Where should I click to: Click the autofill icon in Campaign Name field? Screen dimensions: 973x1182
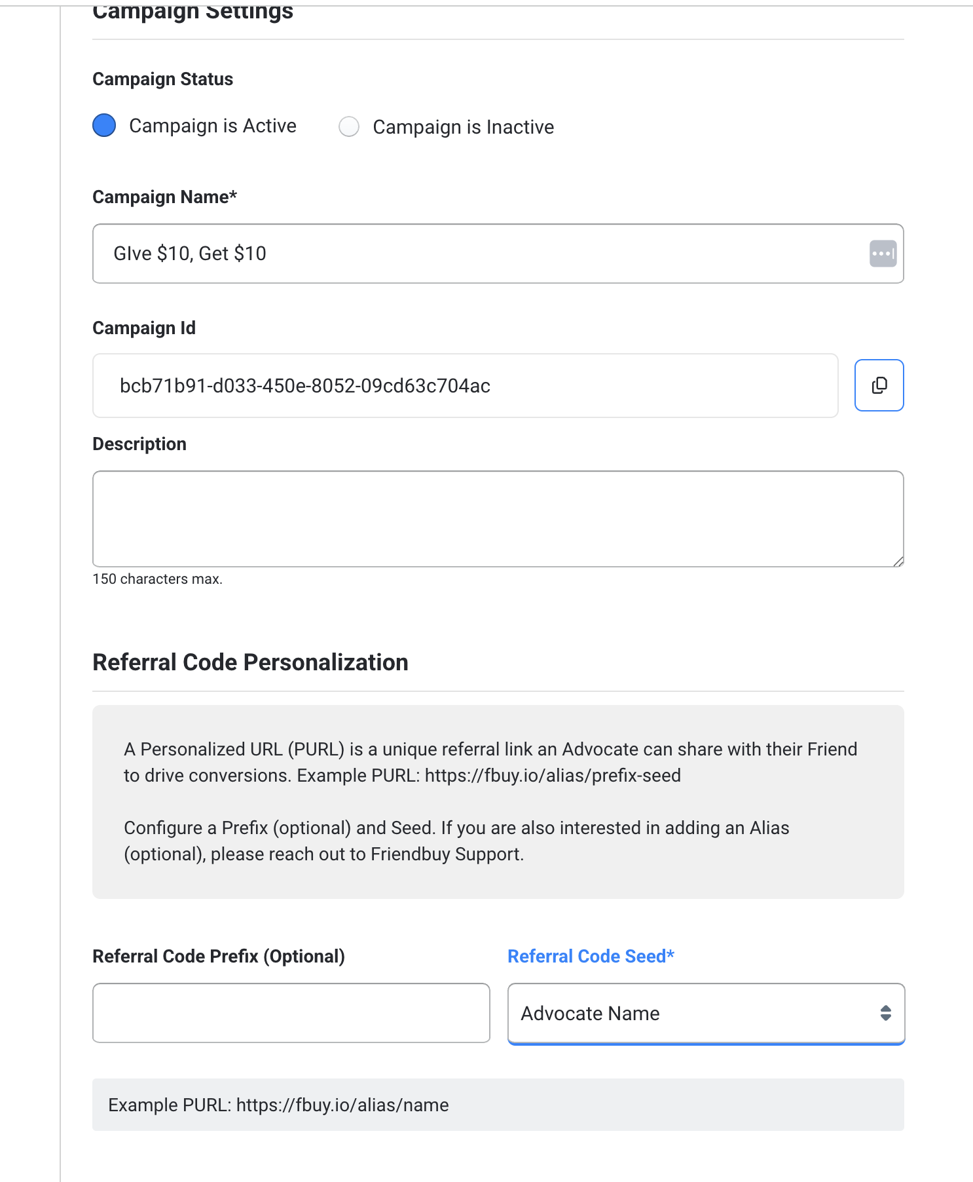tap(883, 254)
